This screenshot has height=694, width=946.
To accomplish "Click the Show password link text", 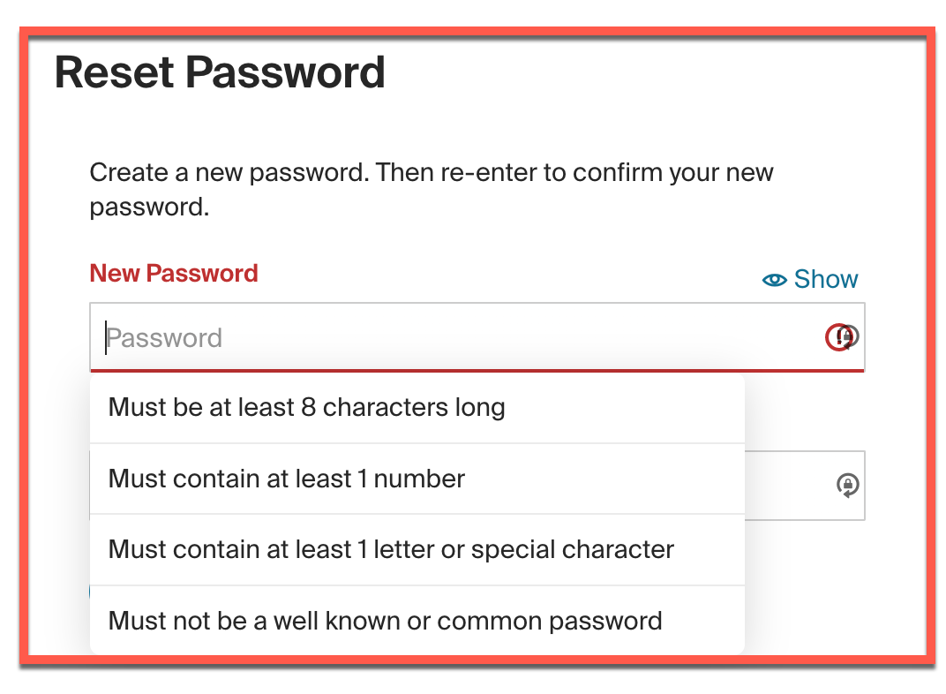I will coord(825,279).
